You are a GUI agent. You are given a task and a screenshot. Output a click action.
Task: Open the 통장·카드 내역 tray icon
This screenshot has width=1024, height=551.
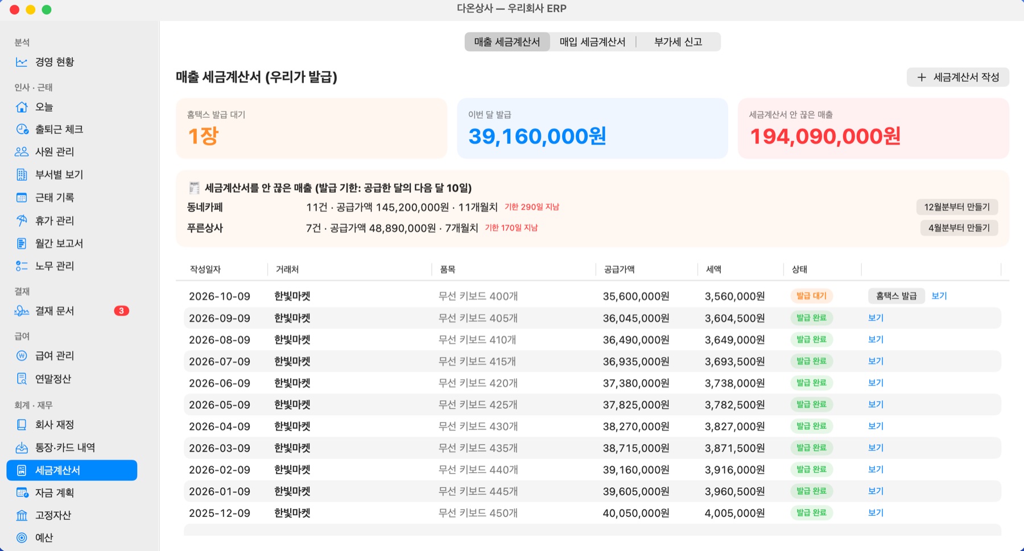click(22, 448)
